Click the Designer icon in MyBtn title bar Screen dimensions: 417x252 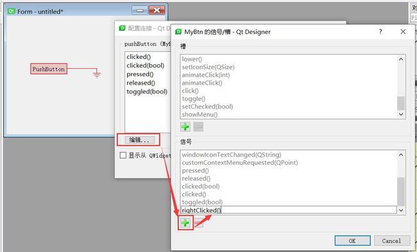178,32
